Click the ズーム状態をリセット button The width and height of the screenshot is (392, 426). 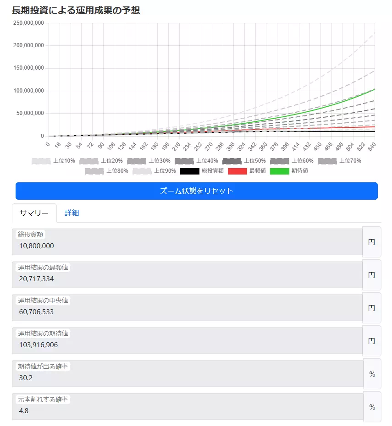tap(196, 191)
